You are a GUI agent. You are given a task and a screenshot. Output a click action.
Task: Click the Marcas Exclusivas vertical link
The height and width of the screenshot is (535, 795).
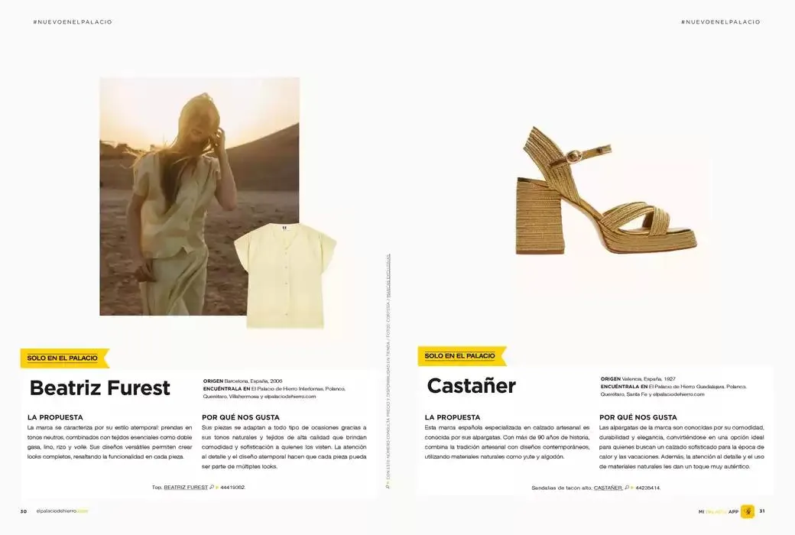point(388,269)
